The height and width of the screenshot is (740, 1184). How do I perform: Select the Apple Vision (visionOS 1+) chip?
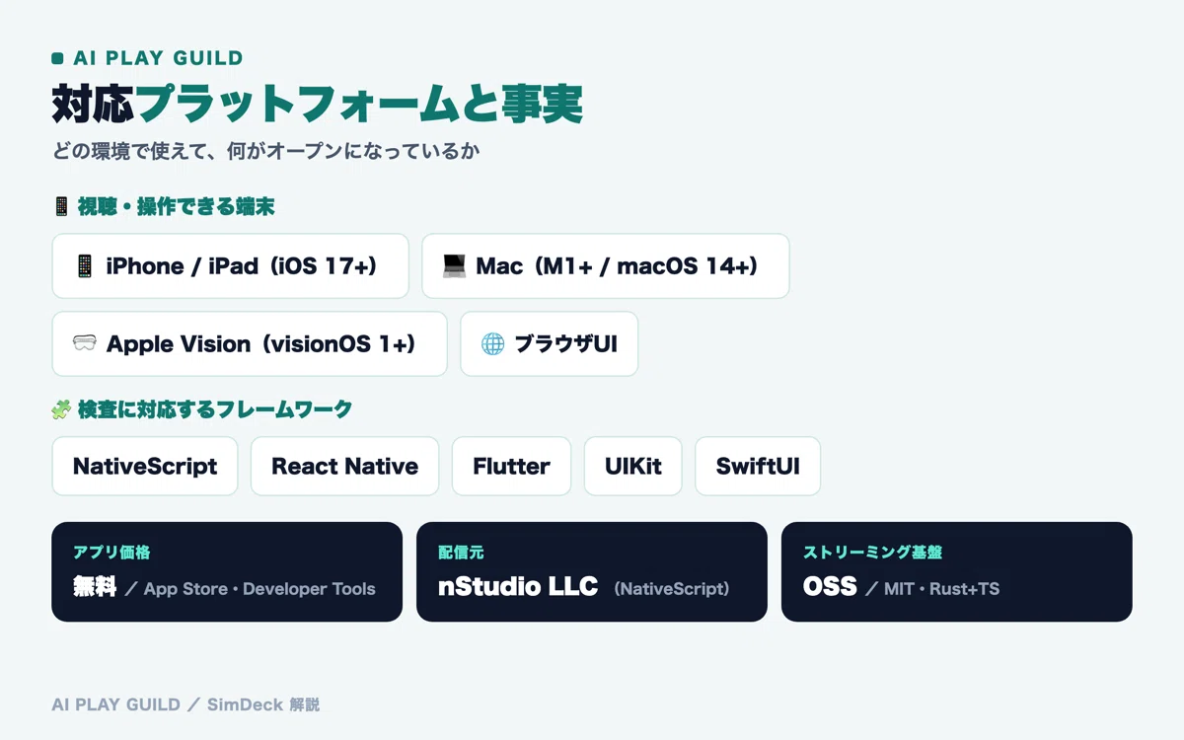point(249,344)
